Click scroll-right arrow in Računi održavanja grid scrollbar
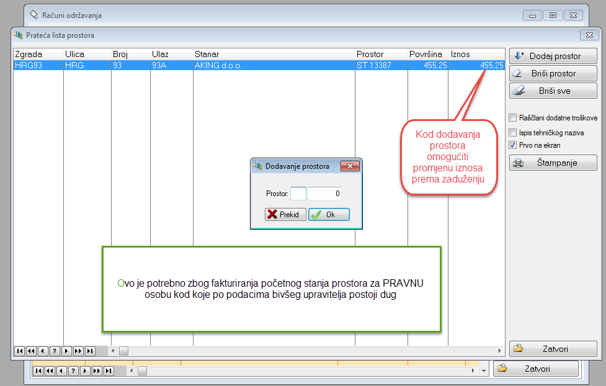Screen dimensions: 606x386 pos(473,371)
